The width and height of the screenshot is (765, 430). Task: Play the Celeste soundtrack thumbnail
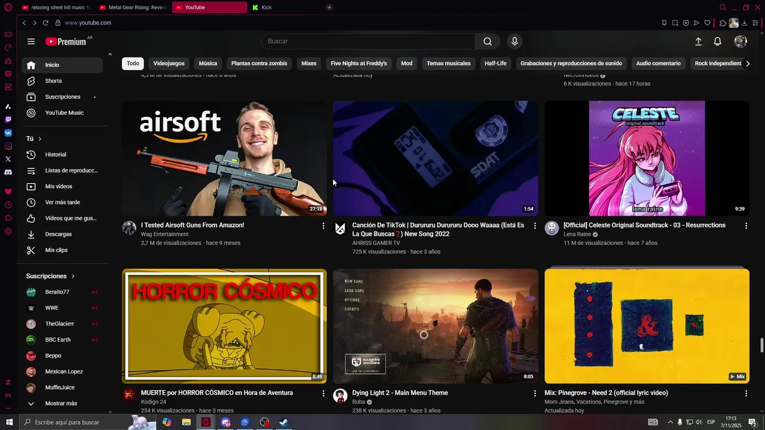647,158
